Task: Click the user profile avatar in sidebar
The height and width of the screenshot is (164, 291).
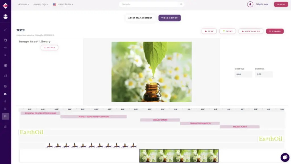Action: (5, 16)
